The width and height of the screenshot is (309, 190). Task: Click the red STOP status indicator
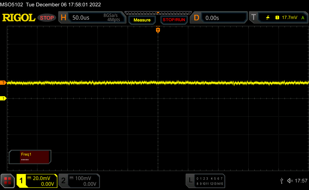click(47, 18)
